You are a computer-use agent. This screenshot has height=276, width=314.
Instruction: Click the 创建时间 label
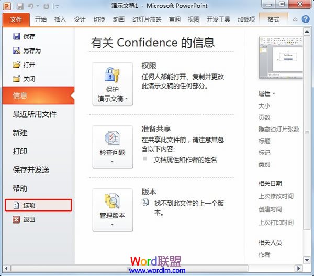click(270, 209)
